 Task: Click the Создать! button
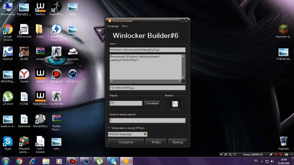126,142
